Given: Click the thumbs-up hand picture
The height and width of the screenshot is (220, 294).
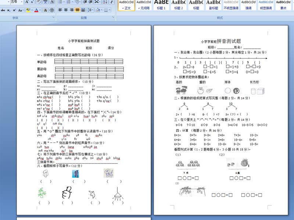Looking at the screenshot, I should 67,192.
